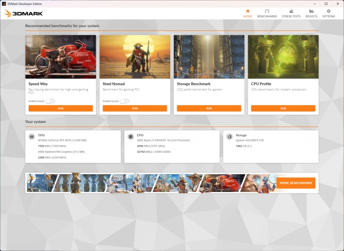The width and height of the screenshot is (344, 251).
Task: Click Recommended benchmarks for your system heading
Action: [62, 26]
